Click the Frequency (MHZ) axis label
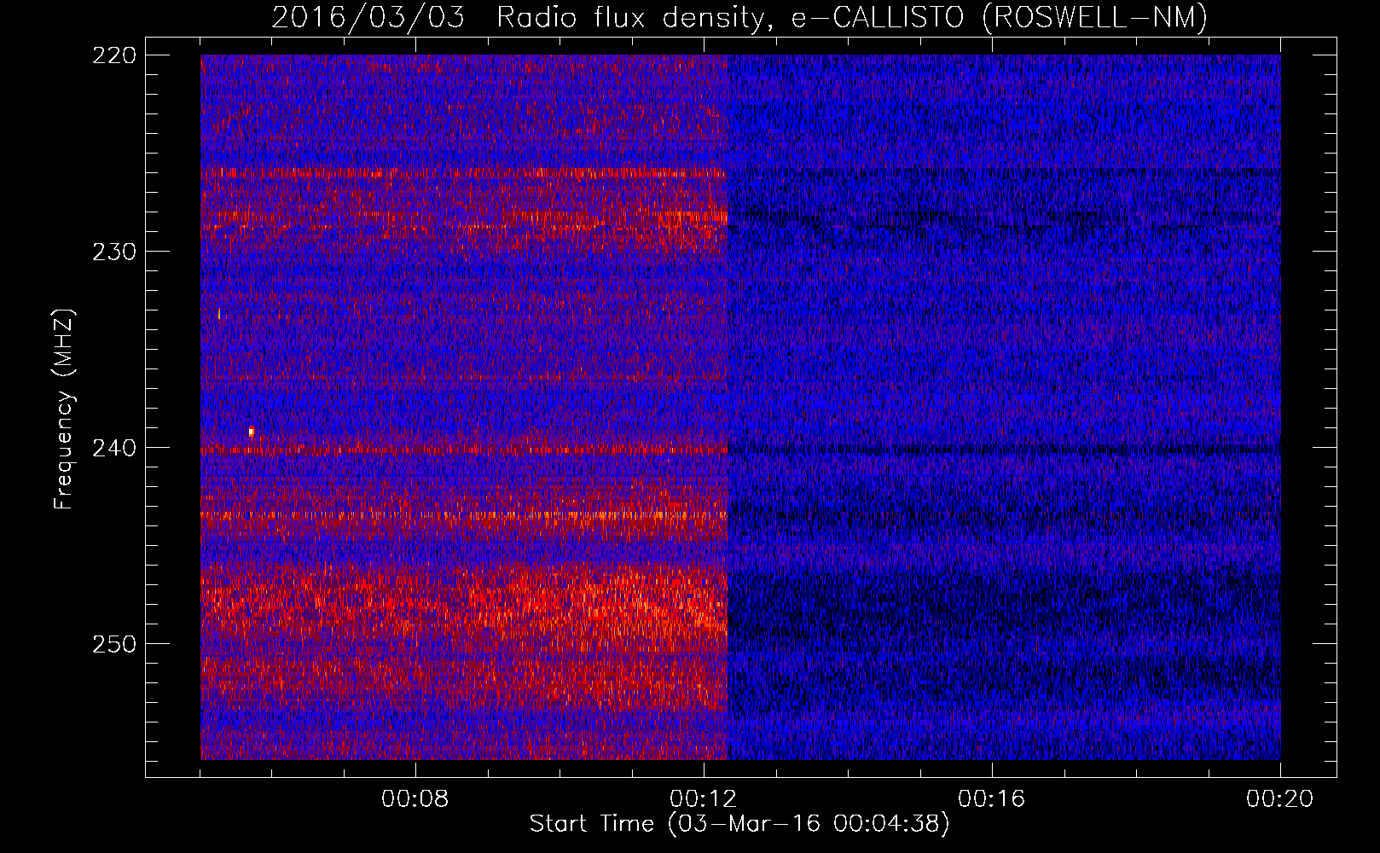The image size is (1380, 853). pyautogui.click(x=64, y=409)
